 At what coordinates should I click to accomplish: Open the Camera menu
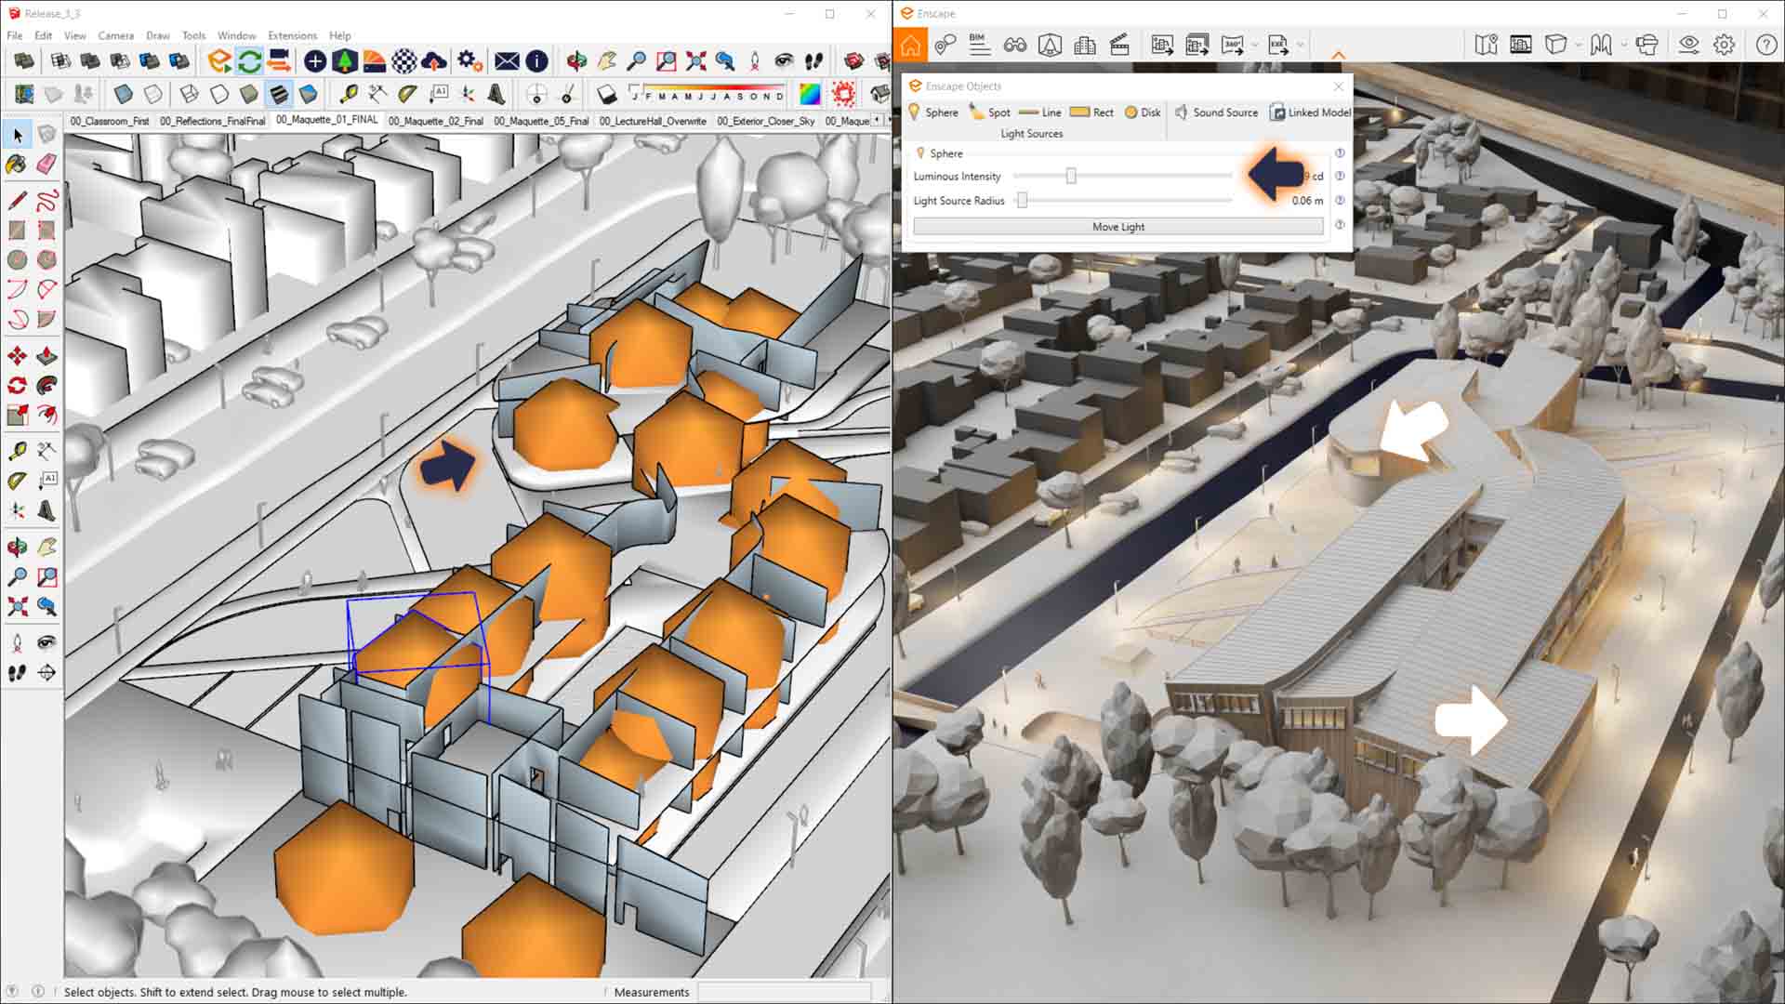click(115, 35)
